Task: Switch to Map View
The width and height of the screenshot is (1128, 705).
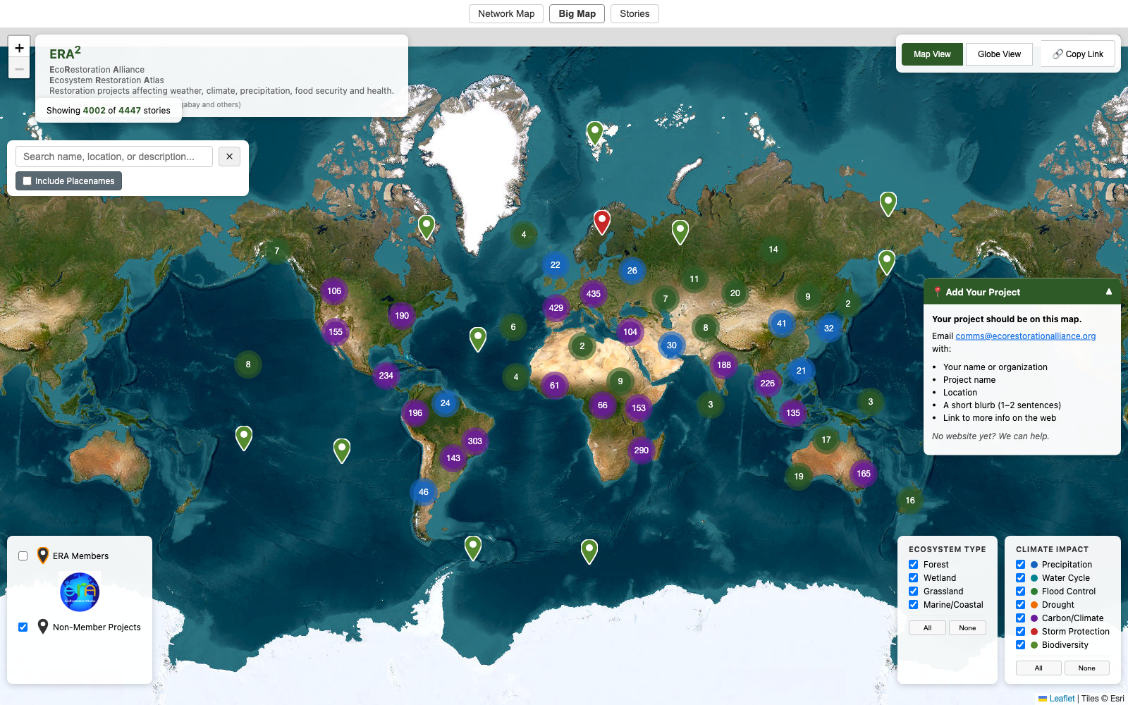Action: (x=932, y=54)
